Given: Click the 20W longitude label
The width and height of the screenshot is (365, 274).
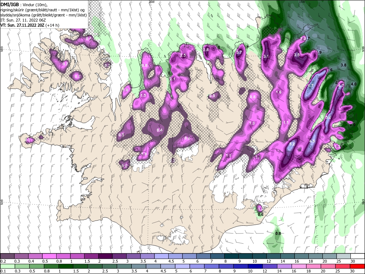Looking at the screenshot, I should coord(151,1).
